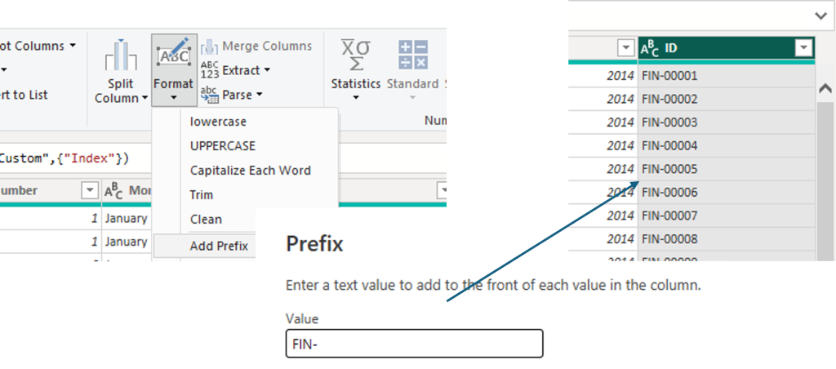
Task: Open the ID column filter dropdown
Action: (x=803, y=48)
